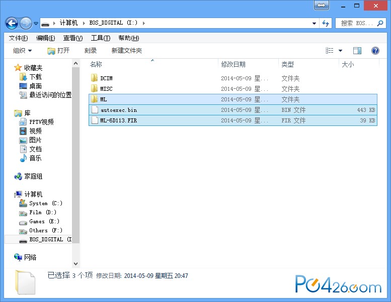Select ML-6D113.FIR file icon
The width and height of the screenshot is (391, 302).
click(95, 120)
